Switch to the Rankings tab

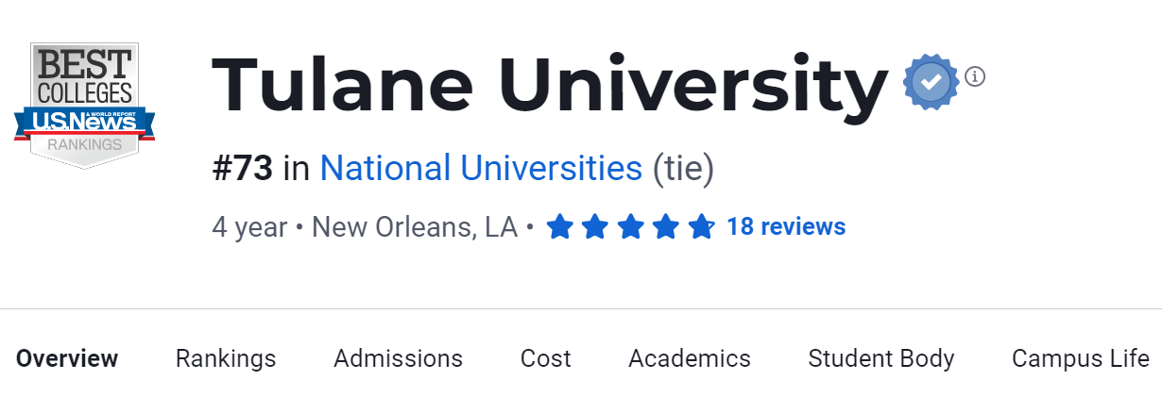(226, 358)
